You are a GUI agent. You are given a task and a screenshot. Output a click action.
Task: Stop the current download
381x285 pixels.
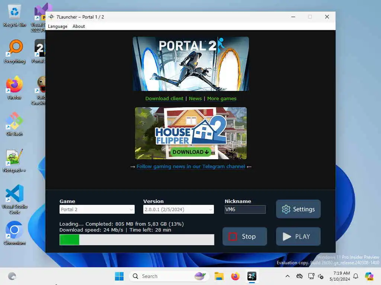[x=245, y=236]
